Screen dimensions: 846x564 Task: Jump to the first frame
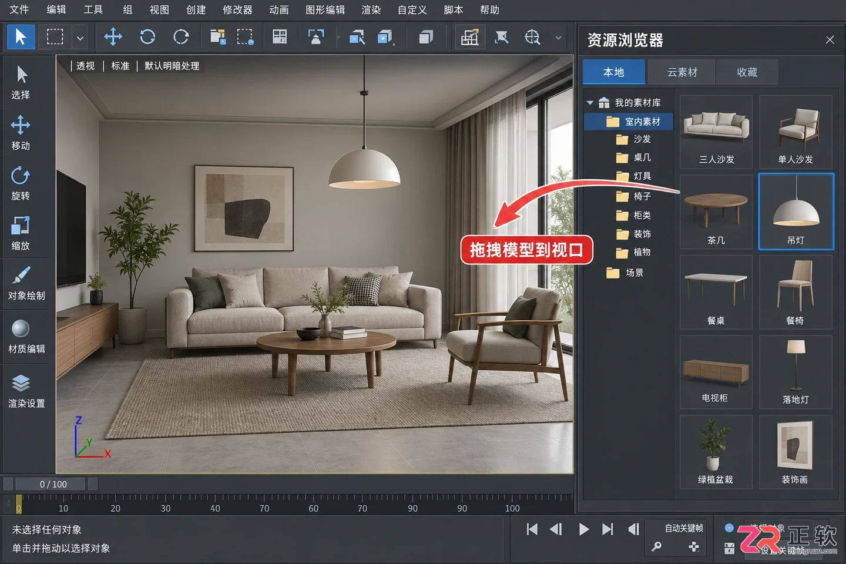click(x=532, y=529)
